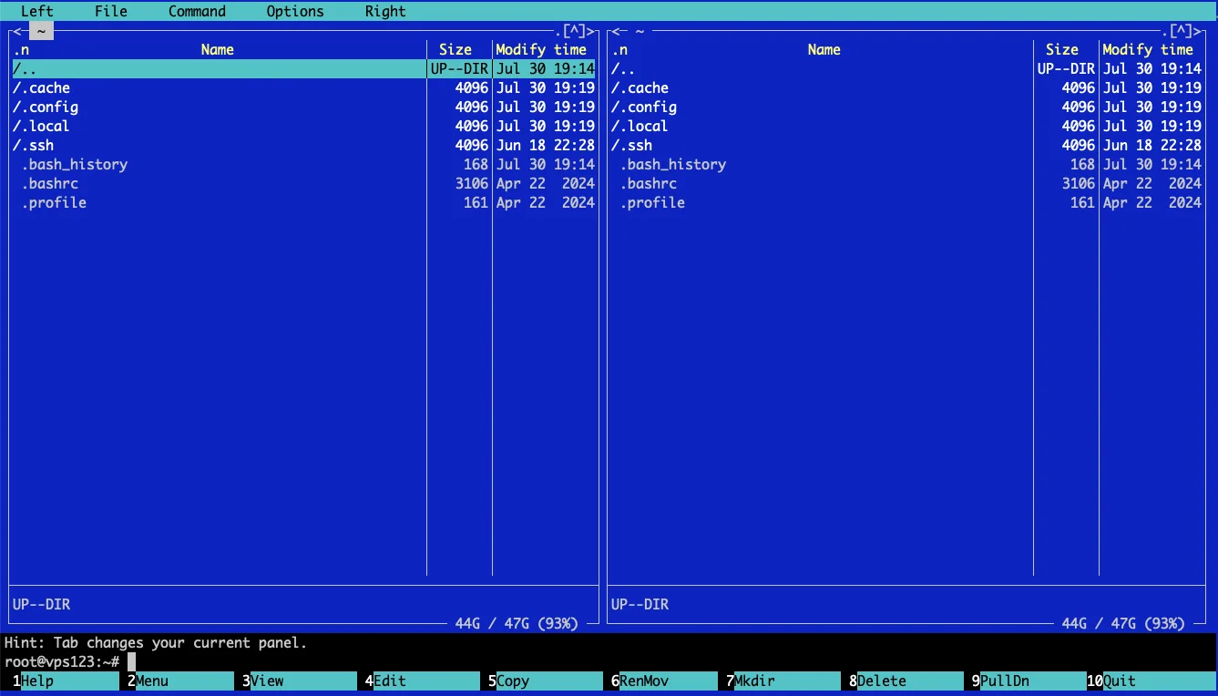
Task: Click the UP--DIR status line in right panel
Action: click(640, 605)
